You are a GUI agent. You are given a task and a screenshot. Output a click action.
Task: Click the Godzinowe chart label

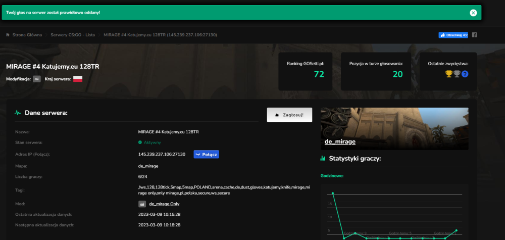click(332, 176)
